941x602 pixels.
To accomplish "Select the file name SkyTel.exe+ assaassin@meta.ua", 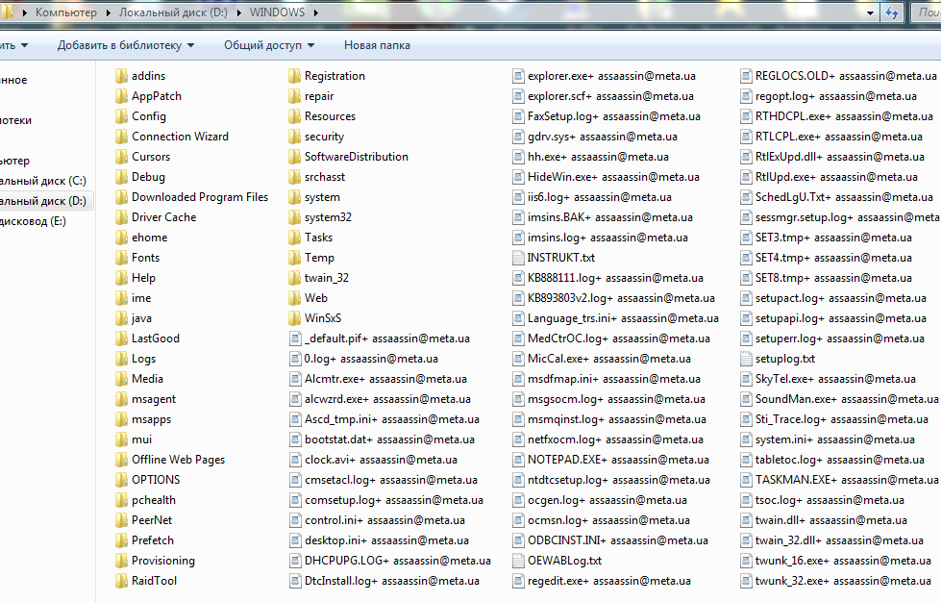I will click(x=835, y=379).
